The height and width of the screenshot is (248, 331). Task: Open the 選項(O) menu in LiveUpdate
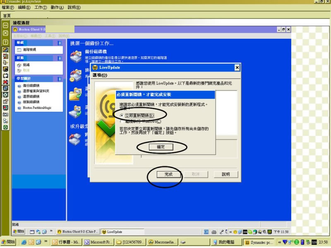coord(100,75)
